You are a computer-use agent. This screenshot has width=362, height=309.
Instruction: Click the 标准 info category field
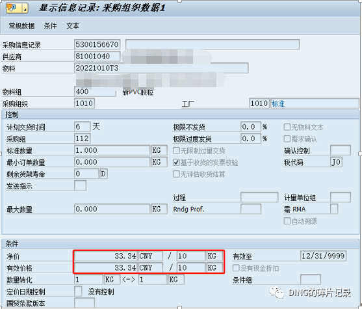tap(315, 103)
